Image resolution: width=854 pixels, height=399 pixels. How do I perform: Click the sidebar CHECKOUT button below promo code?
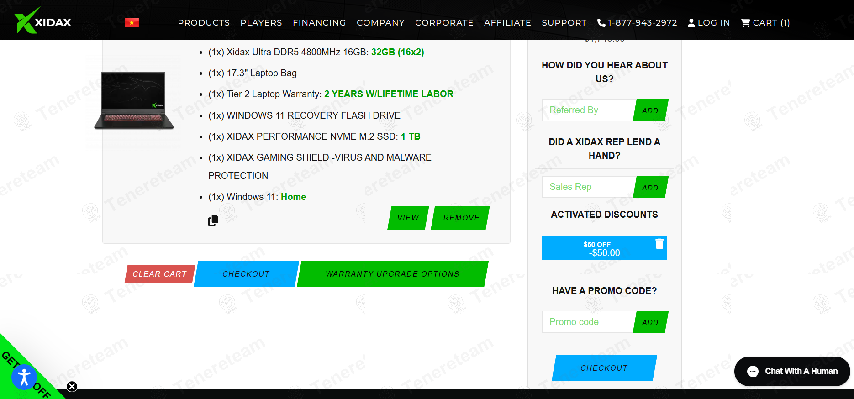(x=604, y=368)
